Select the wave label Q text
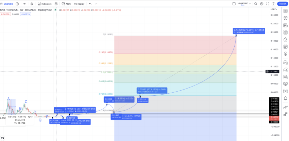 coord(40,120)
